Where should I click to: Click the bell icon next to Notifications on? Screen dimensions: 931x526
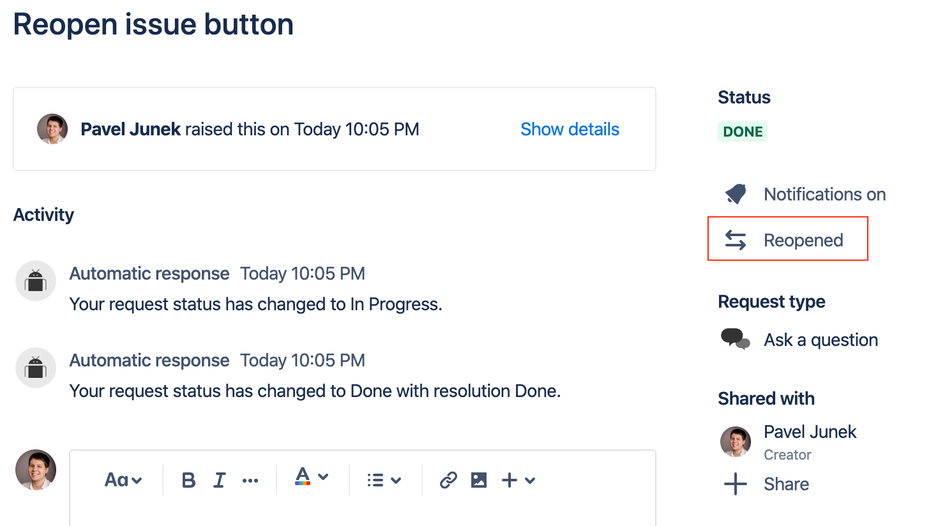[736, 194]
